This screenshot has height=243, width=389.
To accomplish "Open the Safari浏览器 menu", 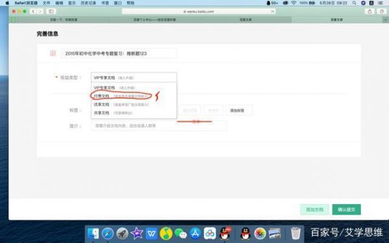I will point(26,3).
